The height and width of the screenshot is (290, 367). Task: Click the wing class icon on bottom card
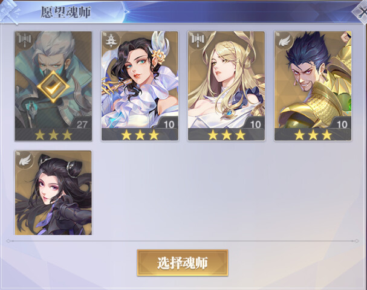pos(25,159)
